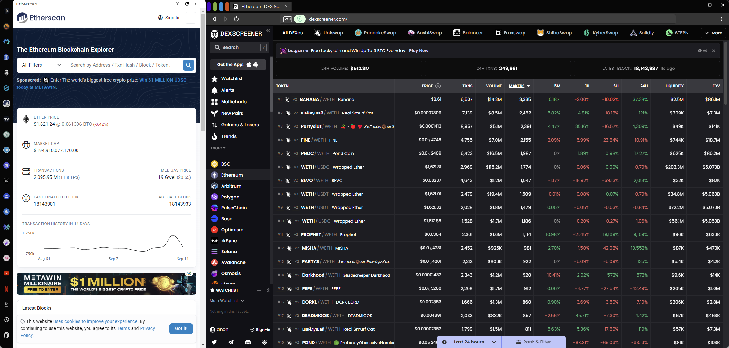The width and height of the screenshot is (729, 348).
Task: Select zkSync chain
Action: coord(229,241)
